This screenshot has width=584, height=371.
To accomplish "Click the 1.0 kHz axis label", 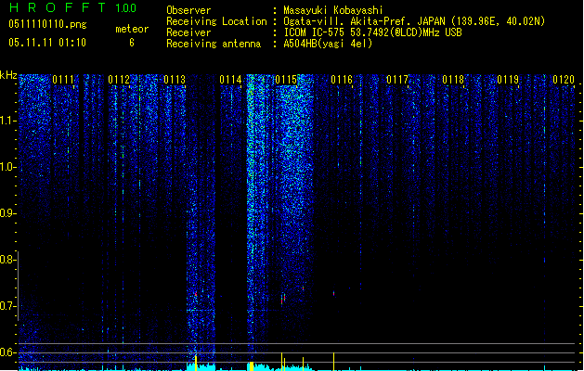I will [x=7, y=167].
